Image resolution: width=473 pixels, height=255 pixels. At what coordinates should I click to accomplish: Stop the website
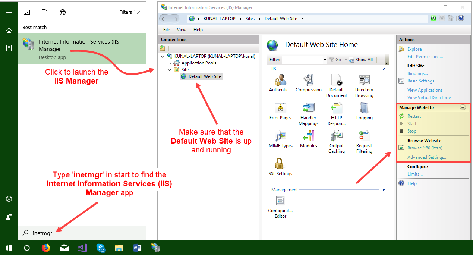tap(412, 131)
